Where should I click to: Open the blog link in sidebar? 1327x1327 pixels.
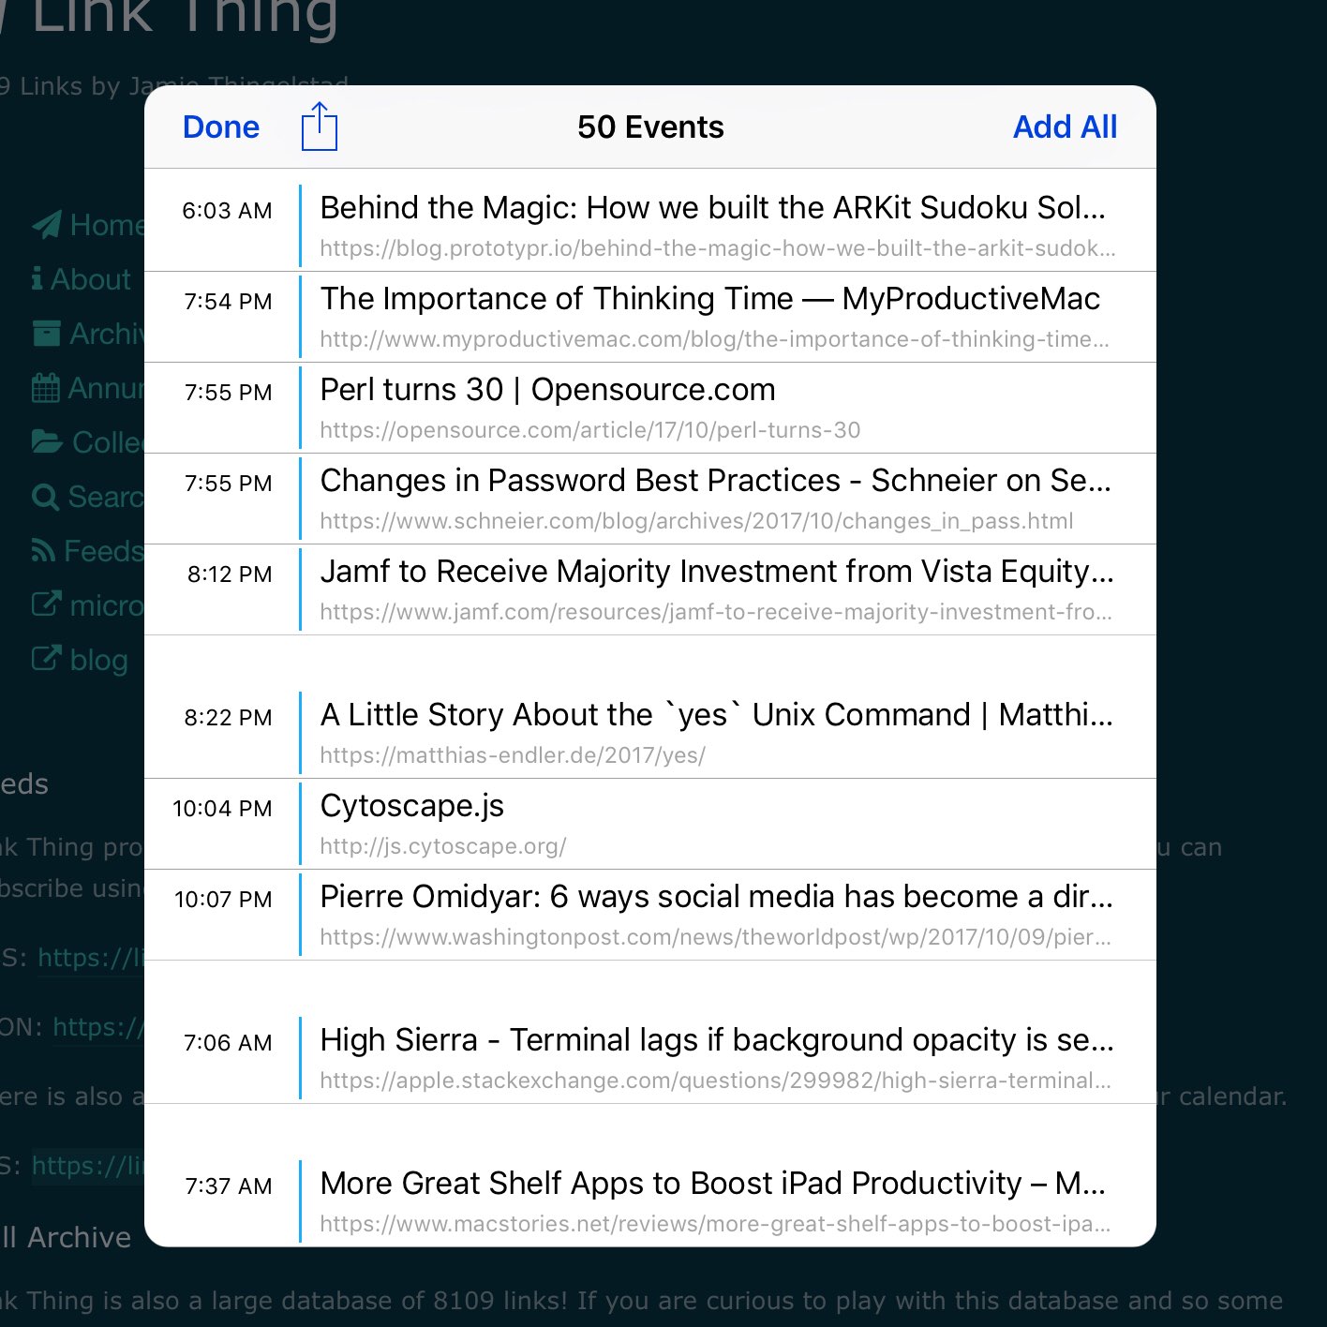(98, 660)
